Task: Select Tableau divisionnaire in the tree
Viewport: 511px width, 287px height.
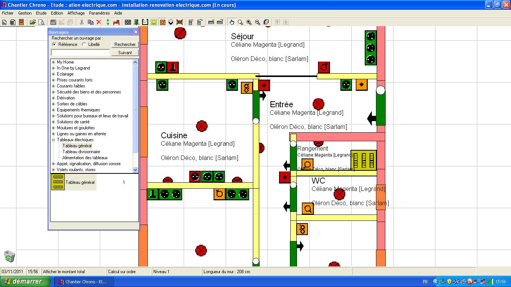Action: [x=81, y=152]
